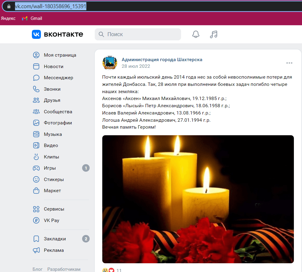Screen dimensions: 302x272
Task: Click the Видео play icon
Action: (x=36, y=145)
